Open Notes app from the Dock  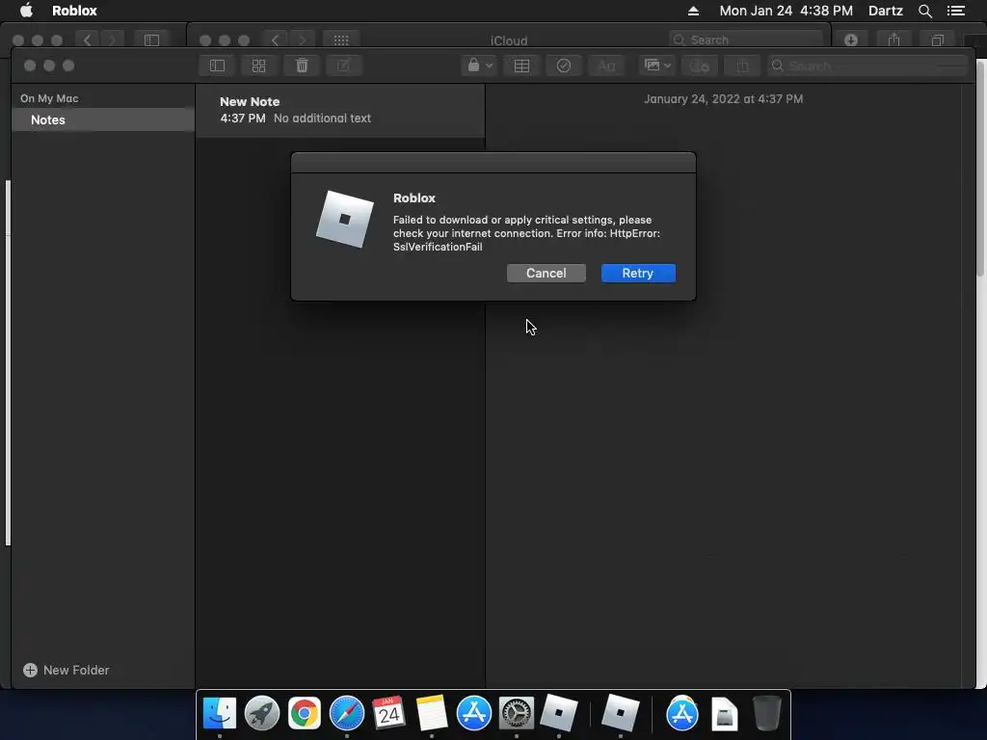tap(431, 713)
